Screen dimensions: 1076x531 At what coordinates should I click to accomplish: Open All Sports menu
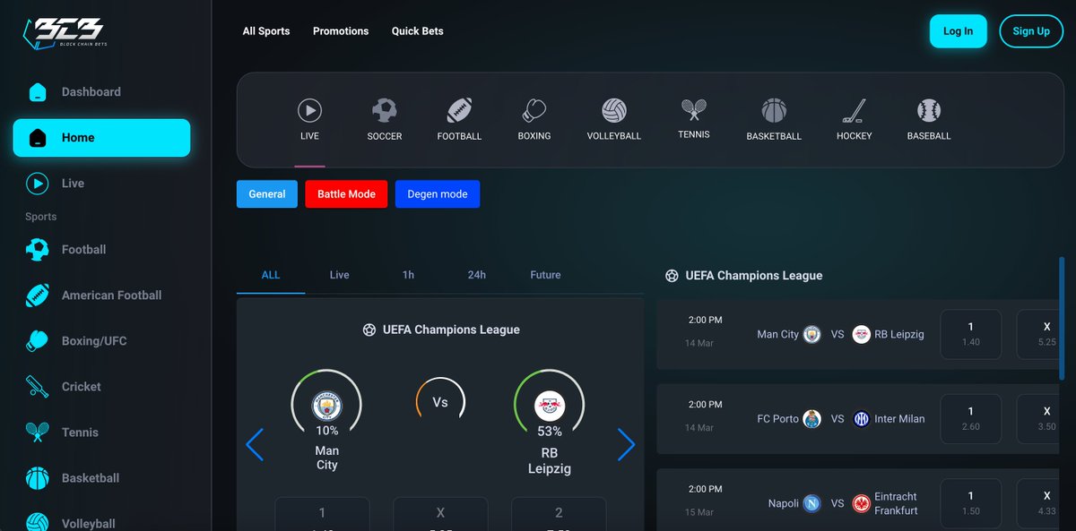click(266, 31)
